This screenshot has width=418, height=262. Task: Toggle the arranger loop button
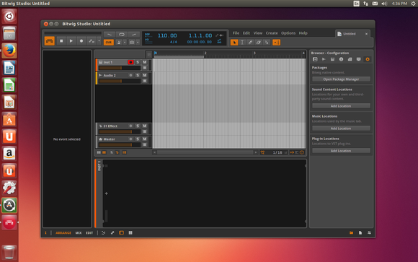[x=122, y=35]
